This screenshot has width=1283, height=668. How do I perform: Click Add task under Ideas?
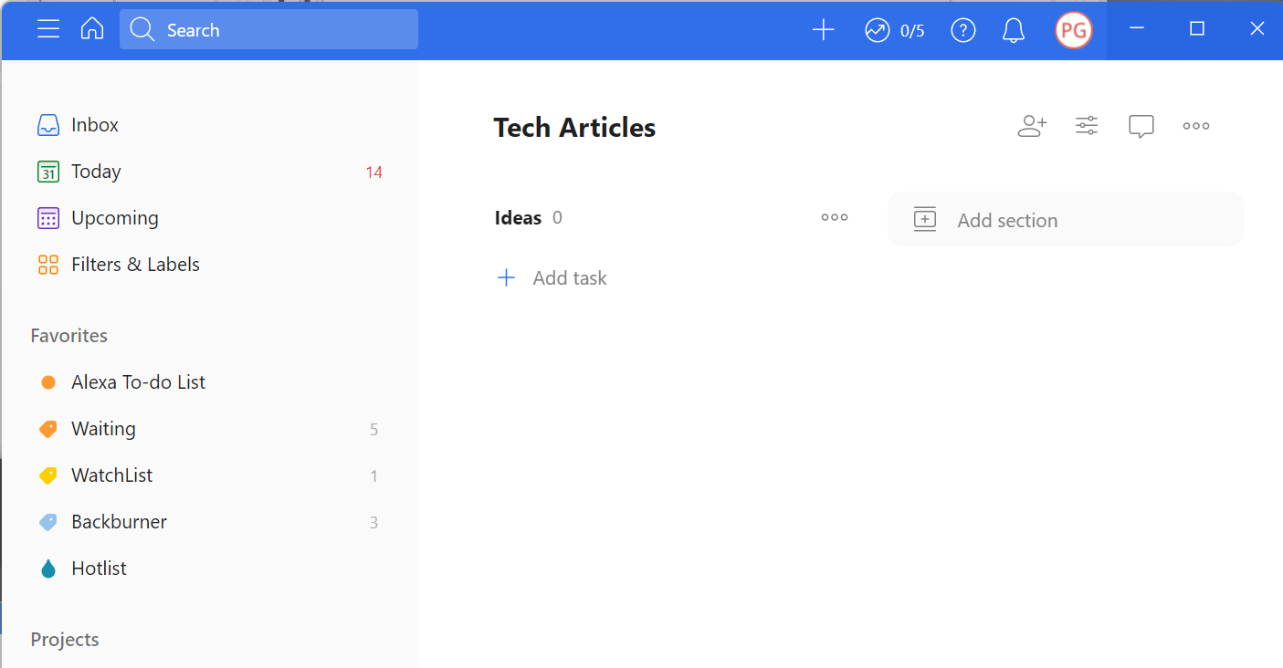point(552,277)
